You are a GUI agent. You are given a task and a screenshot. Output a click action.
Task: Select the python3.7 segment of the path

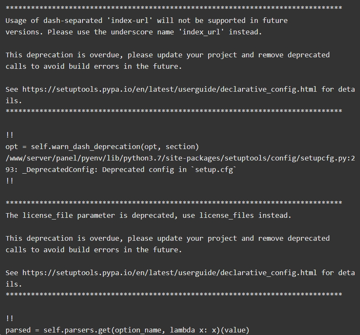tap(142, 158)
